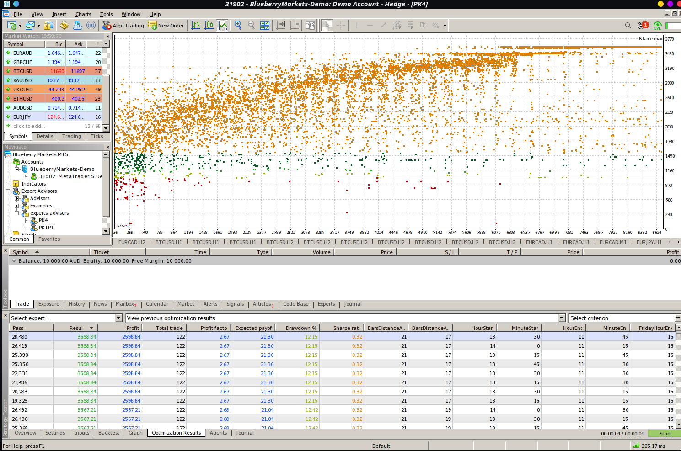Click the zoom out magnifier icon
The width and height of the screenshot is (681, 451).
[251, 25]
